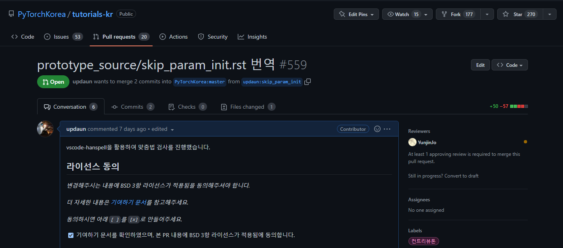Click the green Open status badge
Image resolution: width=563 pixels, height=248 pixels.
pyautogui.click(x=53, y=82)
